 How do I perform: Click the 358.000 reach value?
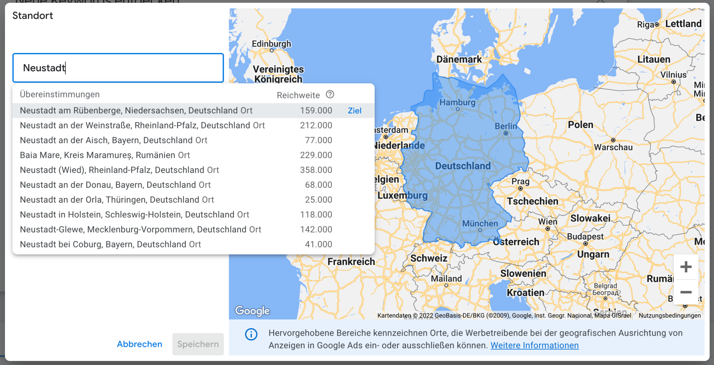pos(316,170)
